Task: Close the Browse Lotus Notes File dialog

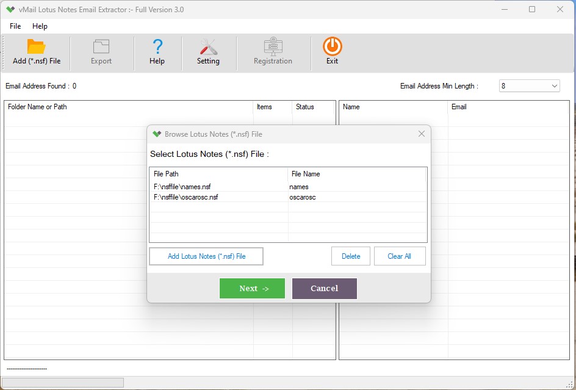Action: pos(422,134)
